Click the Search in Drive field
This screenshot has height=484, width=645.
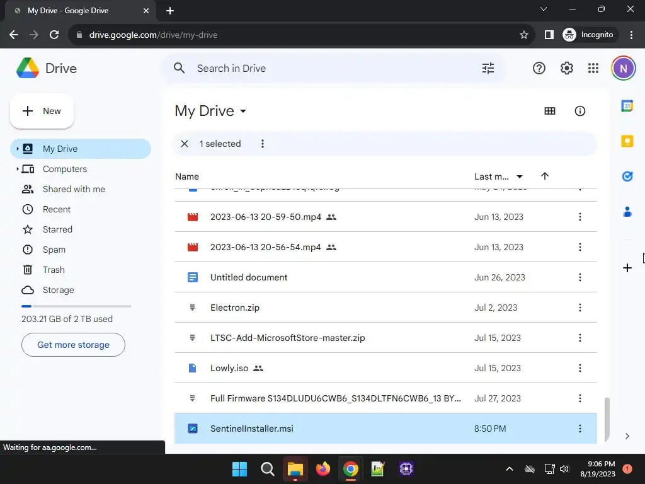[333, 68]
